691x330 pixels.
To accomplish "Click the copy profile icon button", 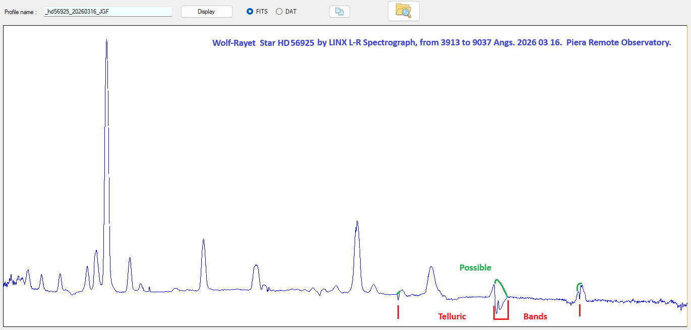I will (339, 12).
